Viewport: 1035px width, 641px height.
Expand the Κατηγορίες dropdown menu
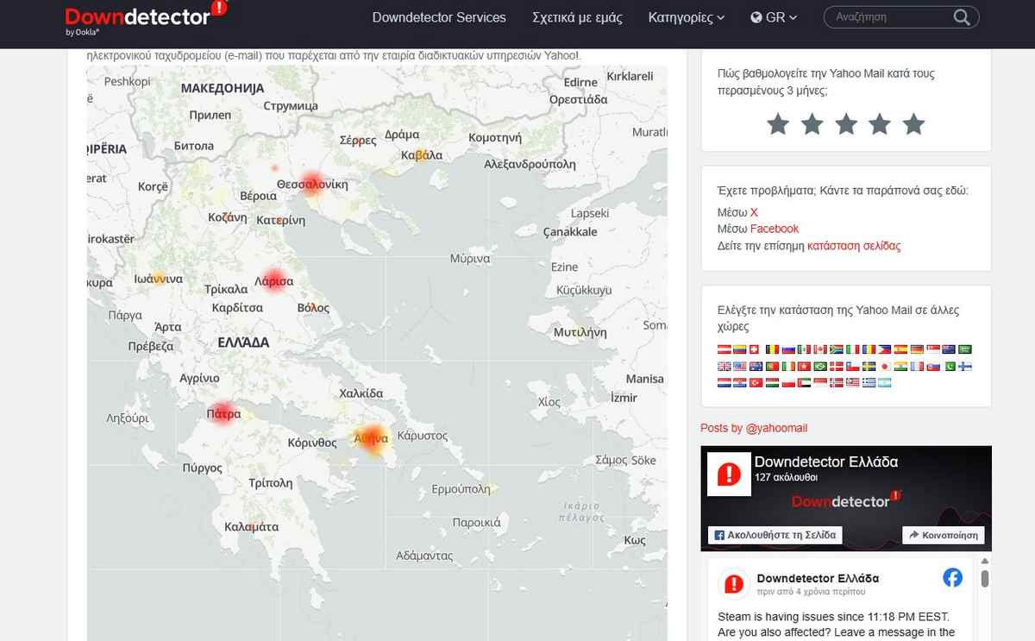point(686,17)
